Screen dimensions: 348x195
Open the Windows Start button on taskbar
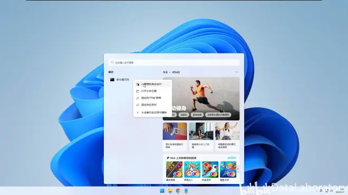[162, 191]
